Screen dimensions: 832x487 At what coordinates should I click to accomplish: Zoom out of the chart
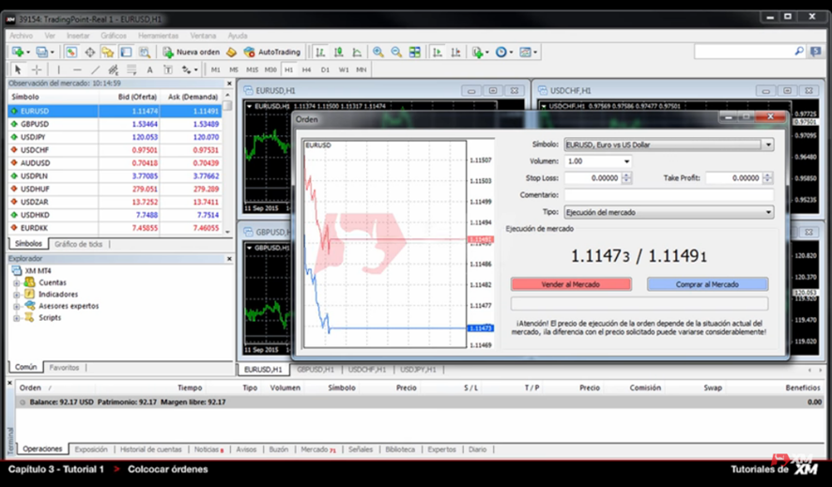pos(396,52)
